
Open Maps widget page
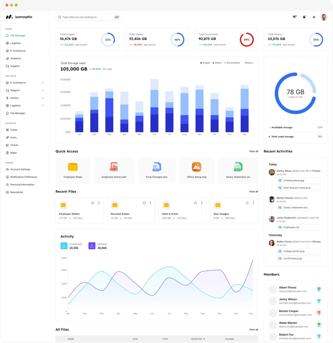pyautogui.click(x=11, y=153)
